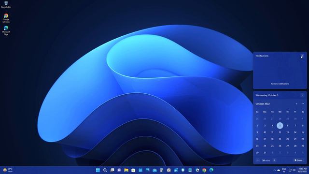The width and height of the screenshot is (309, 174).
Task: Select October 14 in the calendar
Action: point(295,132)
